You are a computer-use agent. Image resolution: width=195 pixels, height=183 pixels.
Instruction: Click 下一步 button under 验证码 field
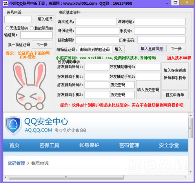(42, 45)
